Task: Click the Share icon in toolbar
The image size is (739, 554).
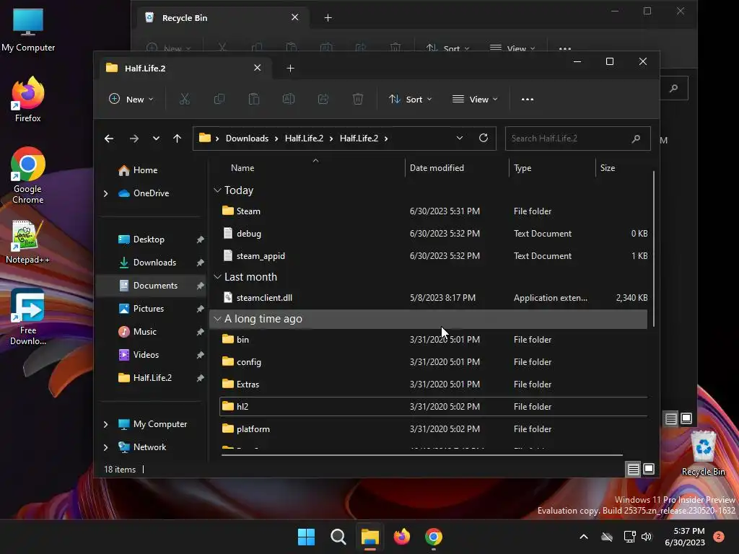Action: pos(323,99)
